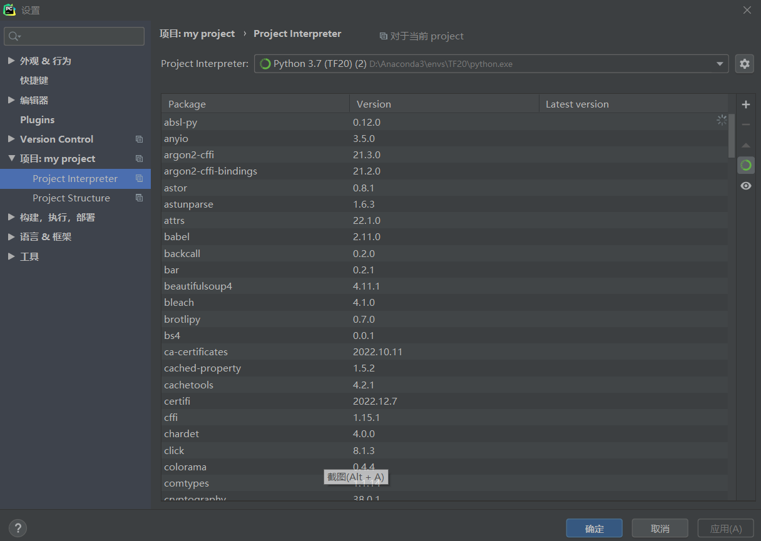Expand the 外观 & 行为 settings section

[x=11, y=61]
